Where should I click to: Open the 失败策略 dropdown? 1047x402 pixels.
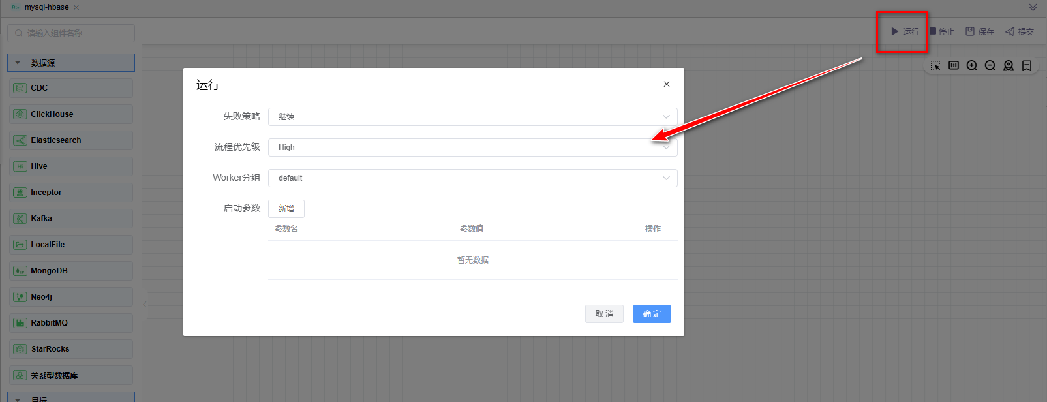tap(472, 117)
